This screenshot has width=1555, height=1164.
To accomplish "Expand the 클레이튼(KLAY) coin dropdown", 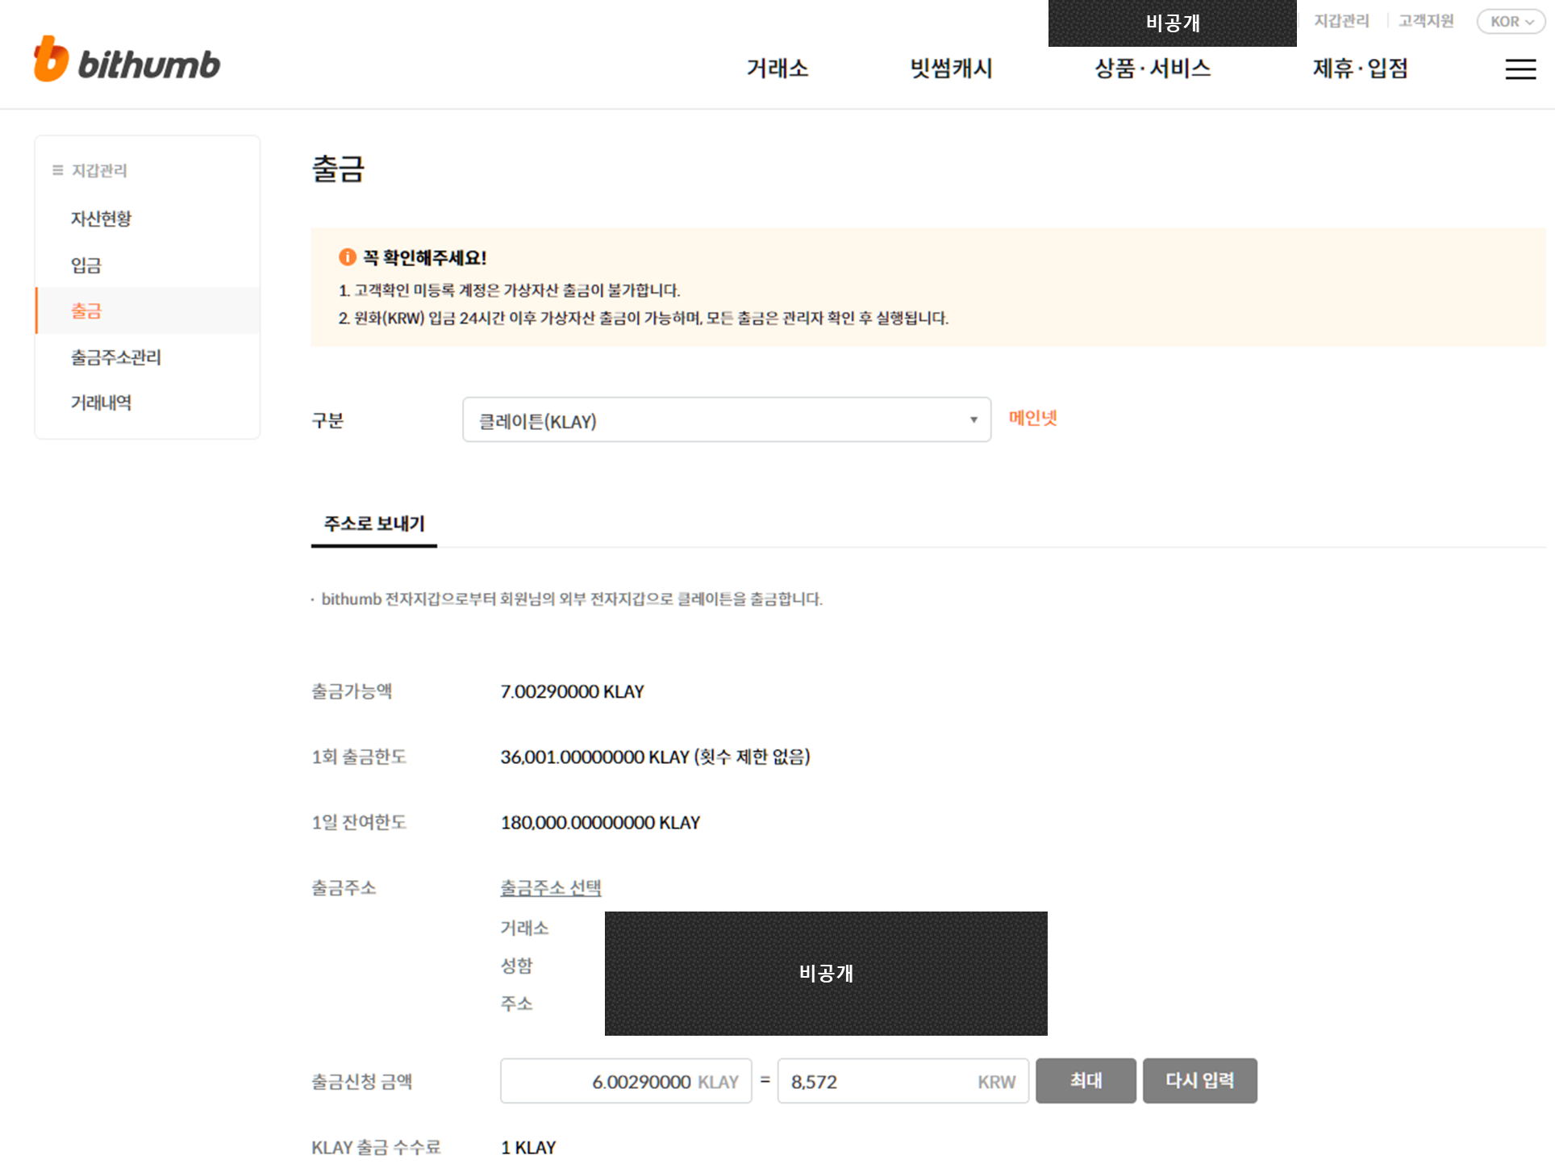I will (x=725, y=420).
